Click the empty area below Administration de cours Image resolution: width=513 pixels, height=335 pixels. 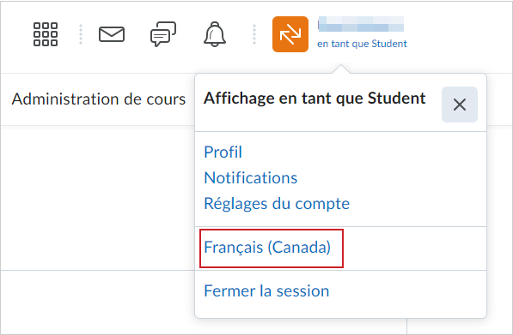coord(97,199)
